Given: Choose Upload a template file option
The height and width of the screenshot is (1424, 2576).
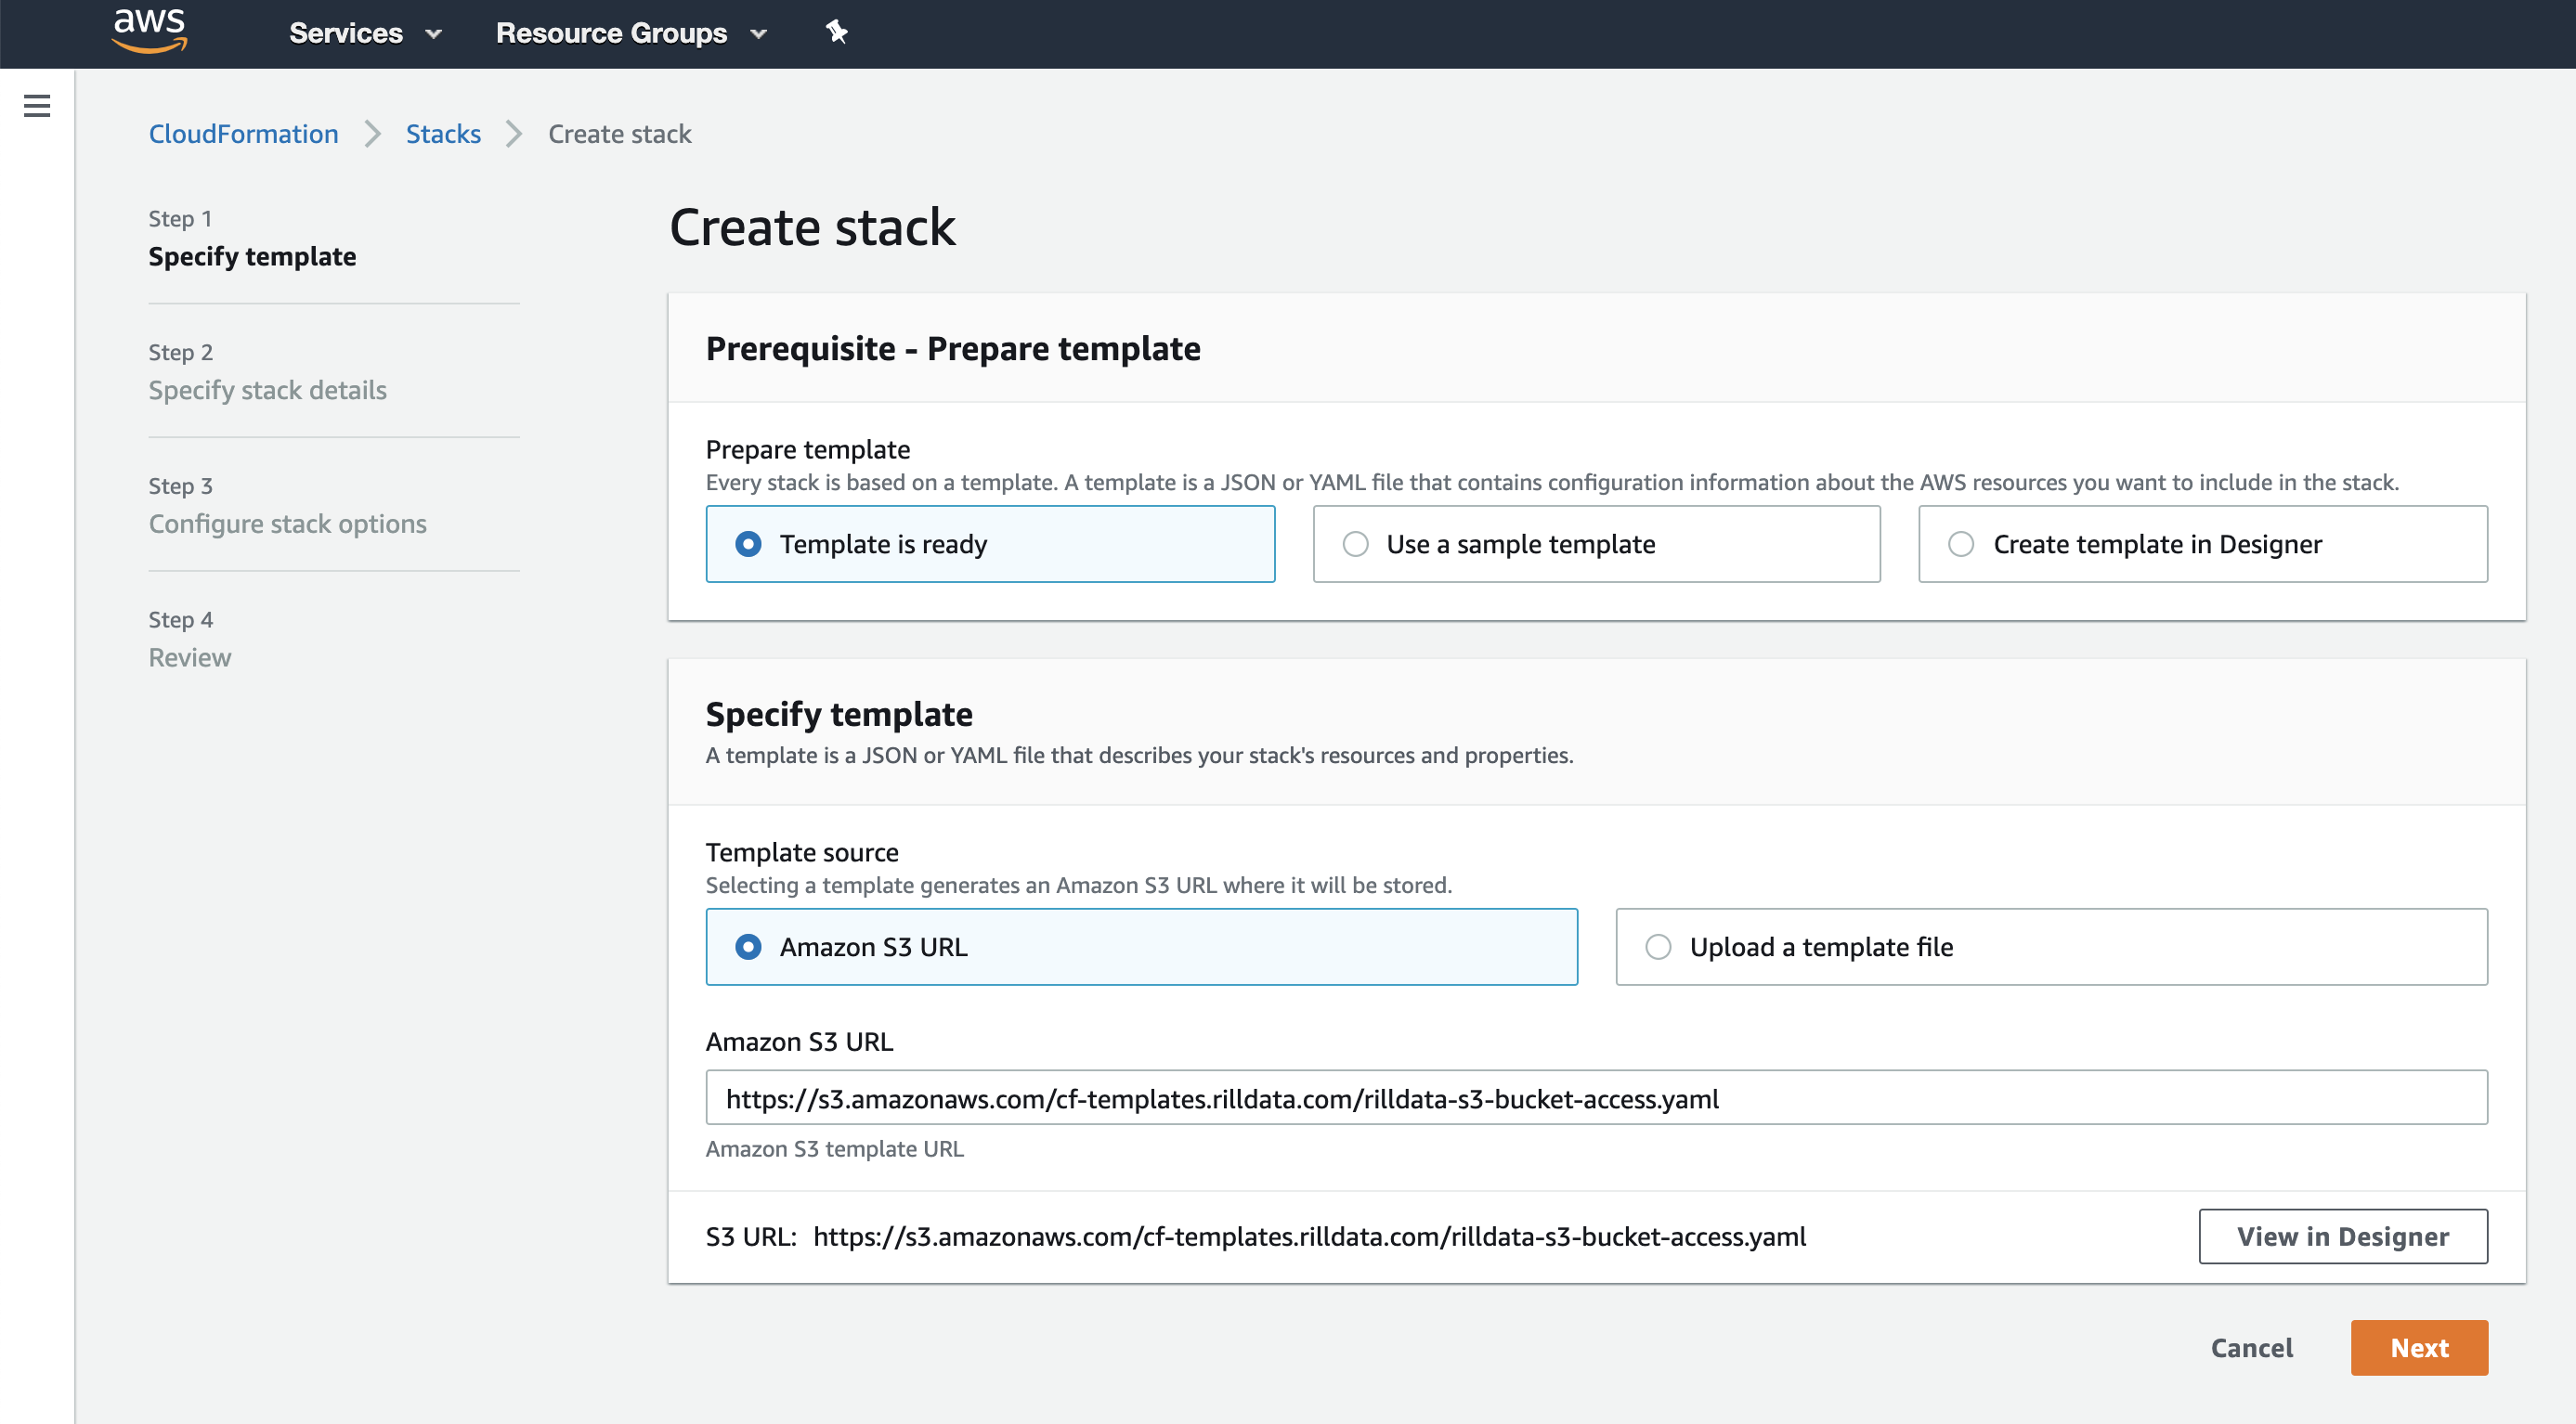Looking at the screenshot, I should pyautogui.click(x=2051, y=946).
